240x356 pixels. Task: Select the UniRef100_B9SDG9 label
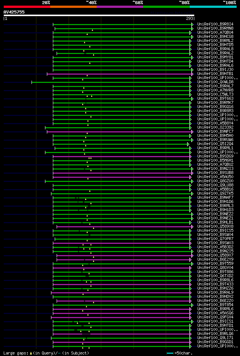pos(216,156)
